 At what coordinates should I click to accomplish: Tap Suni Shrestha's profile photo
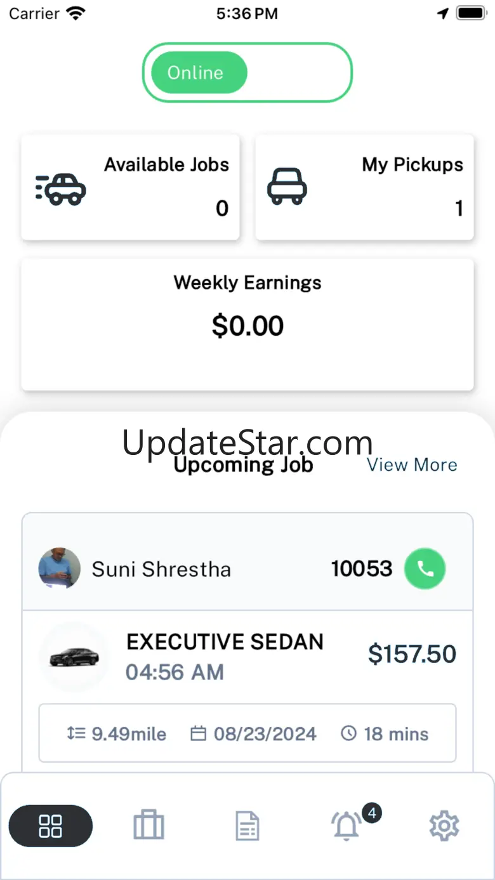(x=60, y=569)
